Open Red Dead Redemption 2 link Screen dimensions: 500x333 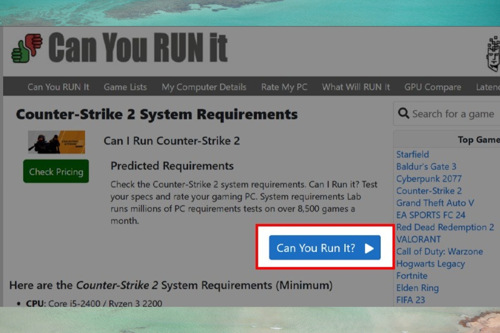(445, 227)
